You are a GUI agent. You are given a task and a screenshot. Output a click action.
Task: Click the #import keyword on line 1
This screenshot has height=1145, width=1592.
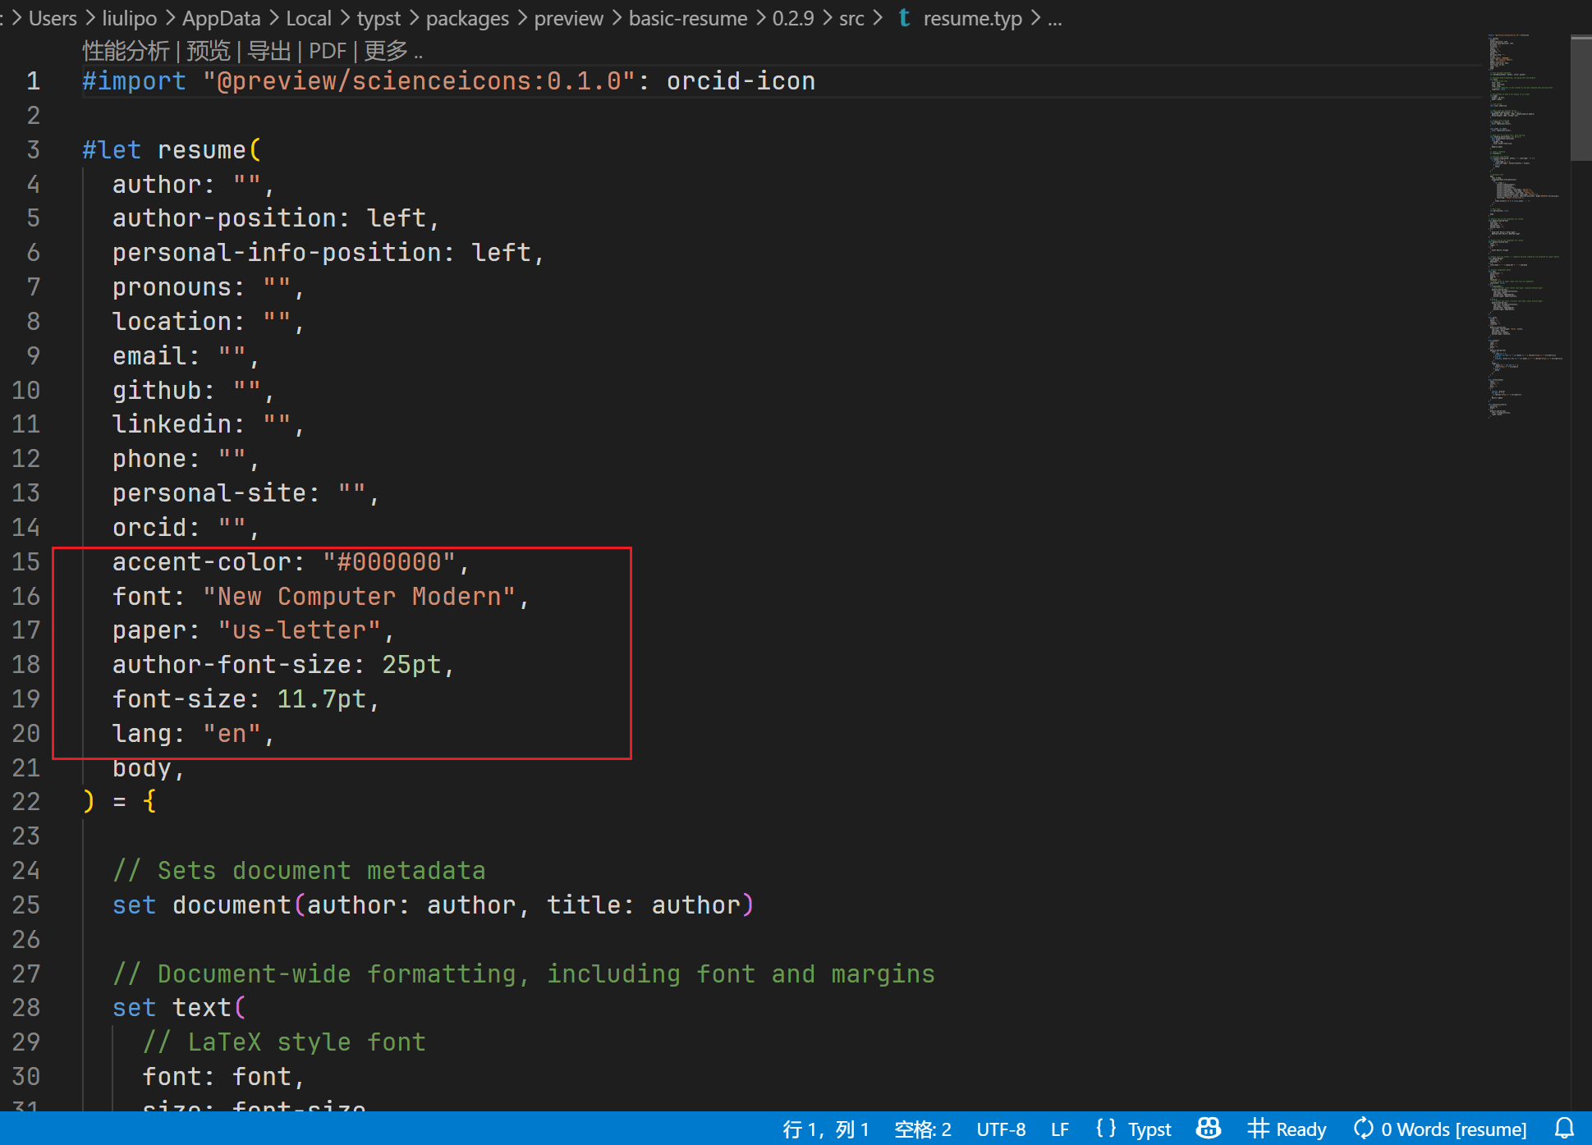[135, 80]
